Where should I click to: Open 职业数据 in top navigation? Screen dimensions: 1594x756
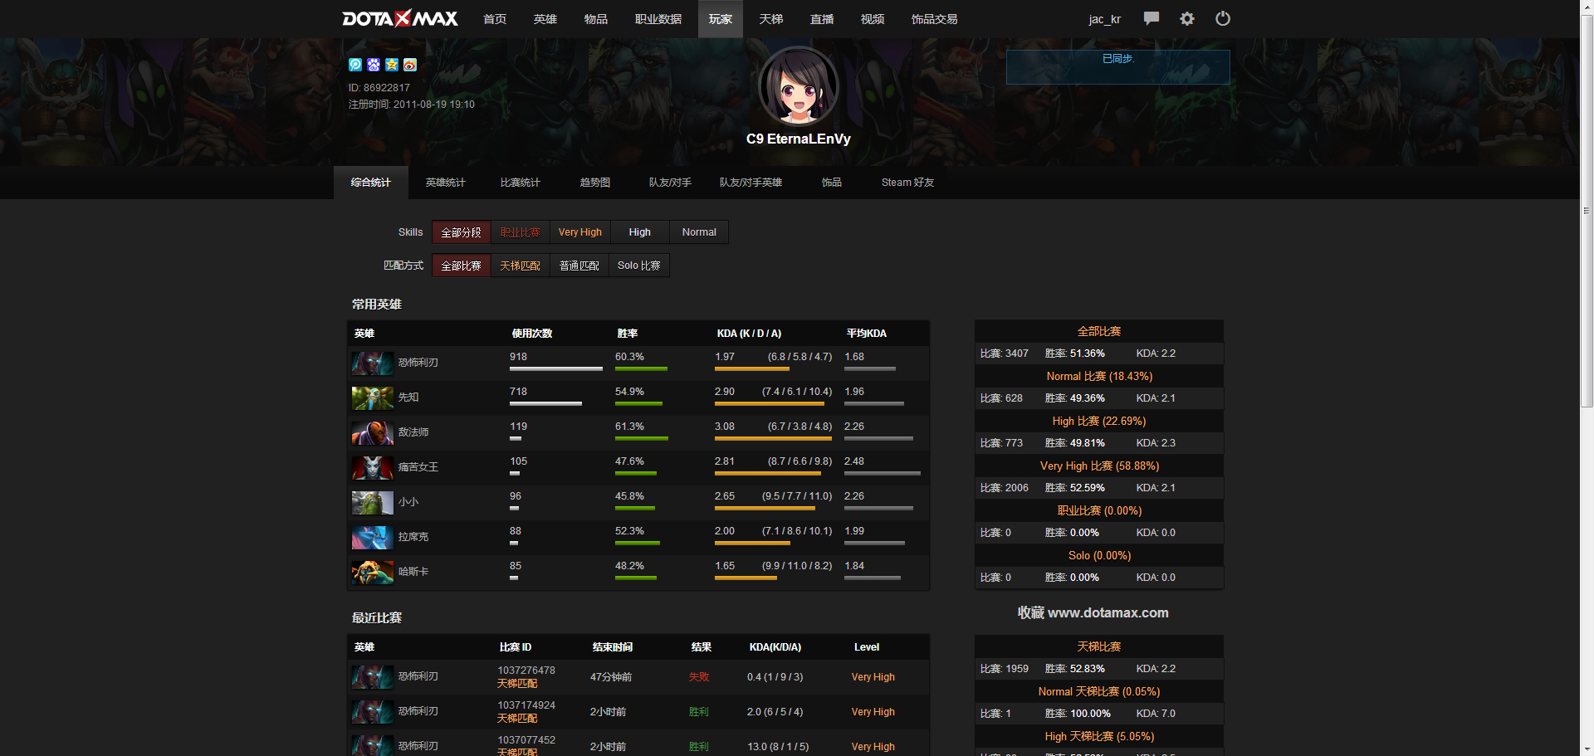pyautogui.click(x=658, y=19)
